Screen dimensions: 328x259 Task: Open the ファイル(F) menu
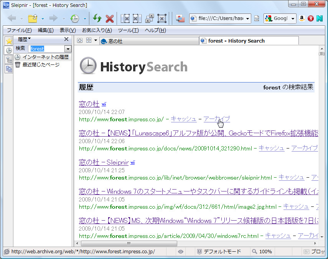click(19, 30)
